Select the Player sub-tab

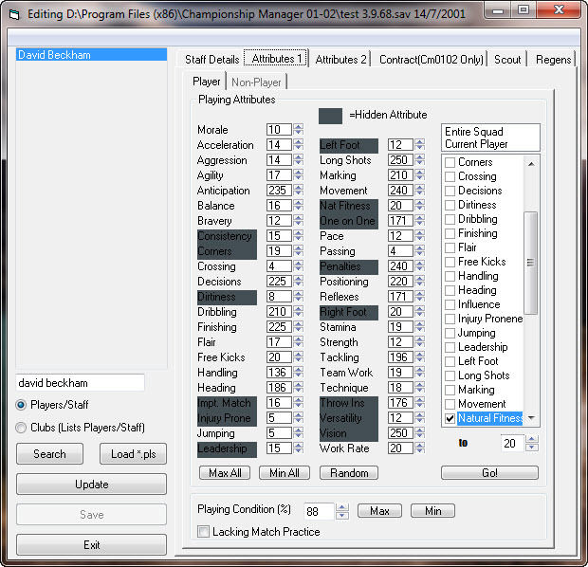pos(206,82)
